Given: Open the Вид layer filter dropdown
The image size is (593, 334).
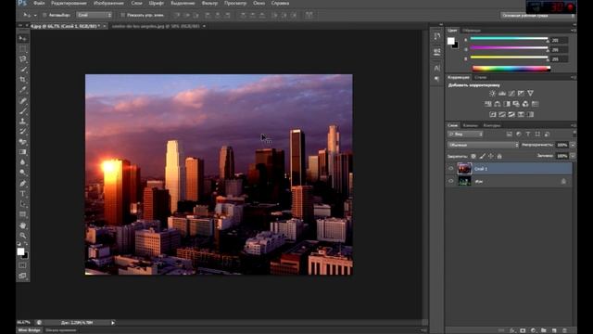Looking at the screenshot, I should [x=465, y=134].
